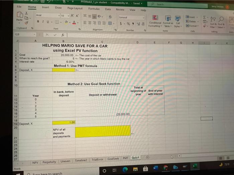Viewport: 234px width, 175px height.
Task: Open Conditional Formatting menu
Action: (x=155, y=22)
